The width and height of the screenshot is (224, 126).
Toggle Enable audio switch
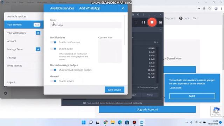(x=53, y=49)
